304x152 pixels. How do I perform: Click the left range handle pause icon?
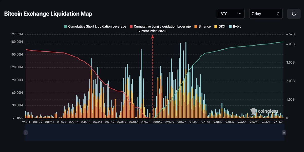coord(25,132)
